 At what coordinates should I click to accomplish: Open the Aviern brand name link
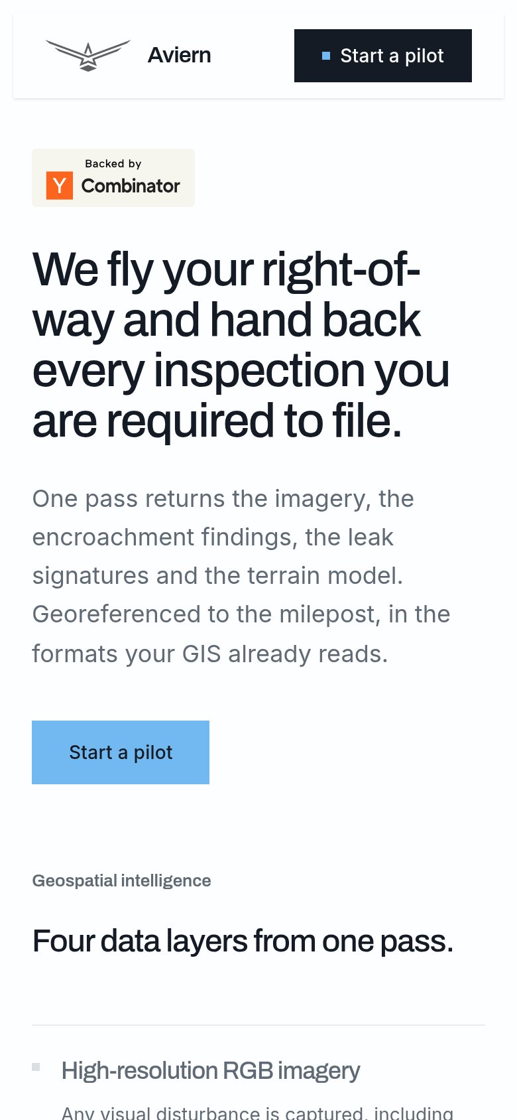point(179,55)
